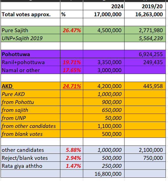This screenshot has width=168, height=181.
Task: Select the from Pohottu 900,000 cell
Action: (104, 102)
